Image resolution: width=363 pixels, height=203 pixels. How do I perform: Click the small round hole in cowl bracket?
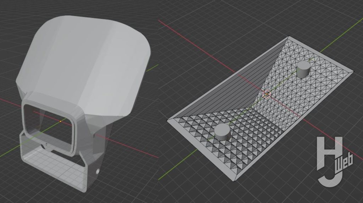[97, 171]
